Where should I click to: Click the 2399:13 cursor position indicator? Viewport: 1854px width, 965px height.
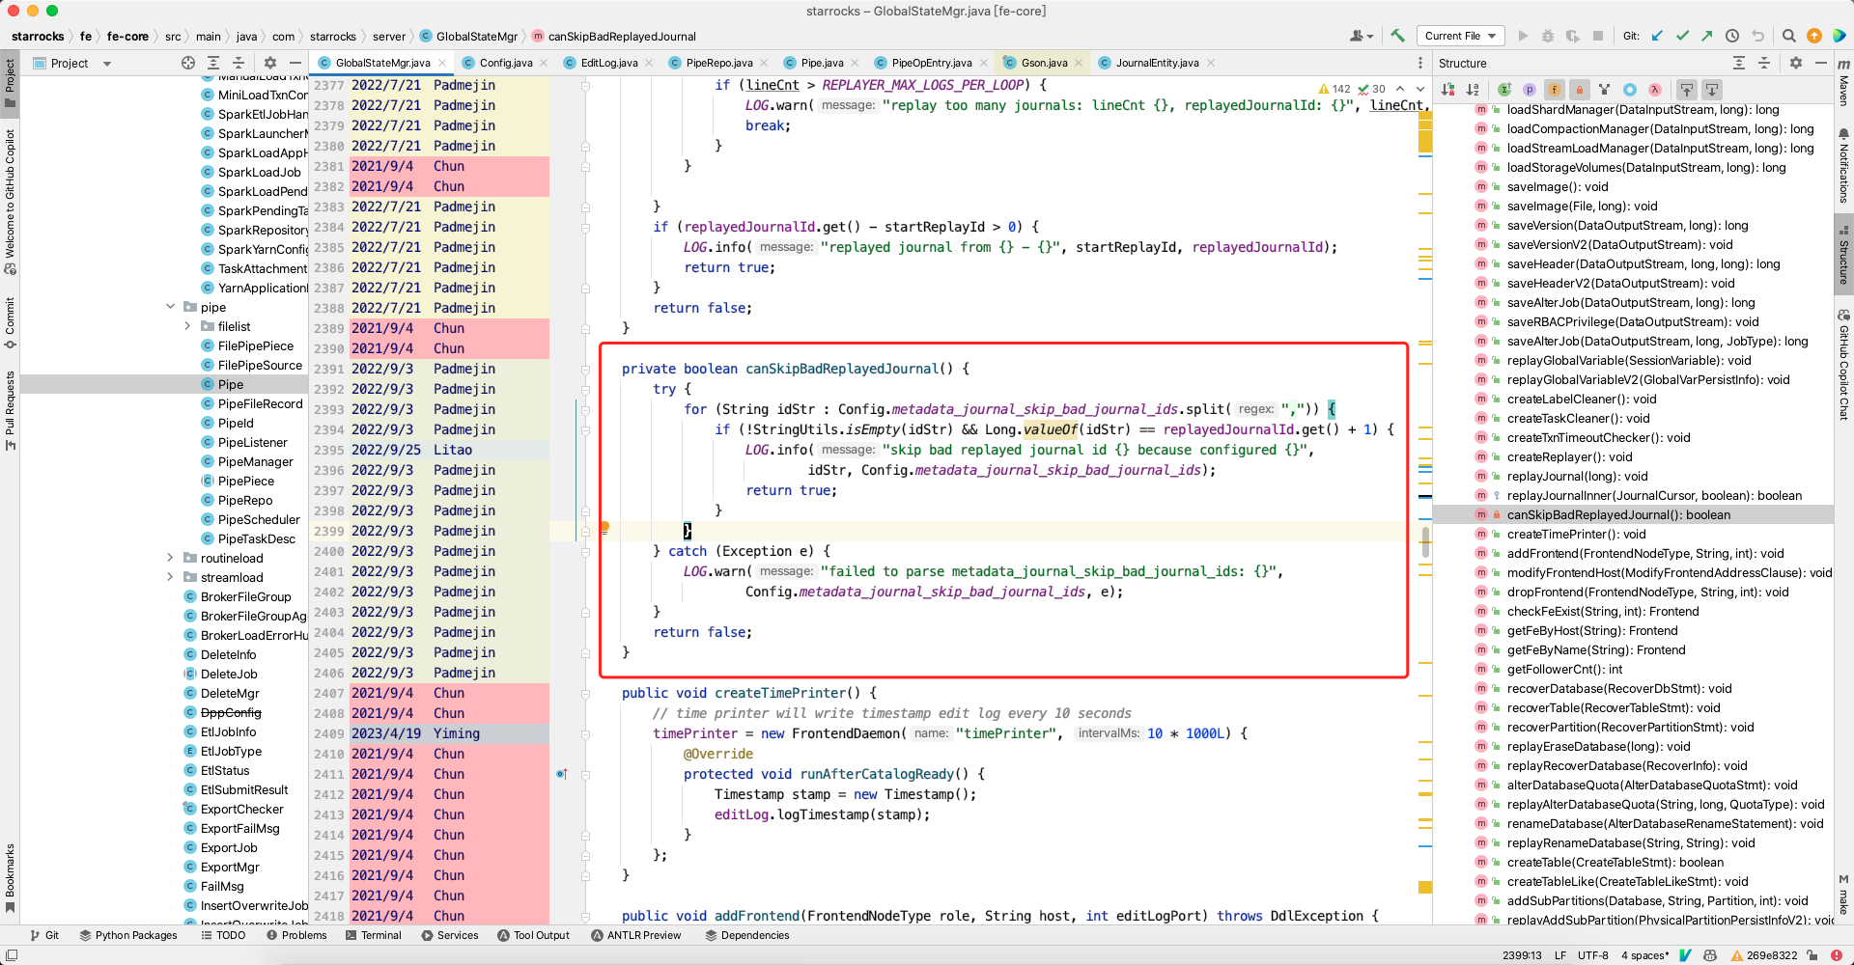1522,955
